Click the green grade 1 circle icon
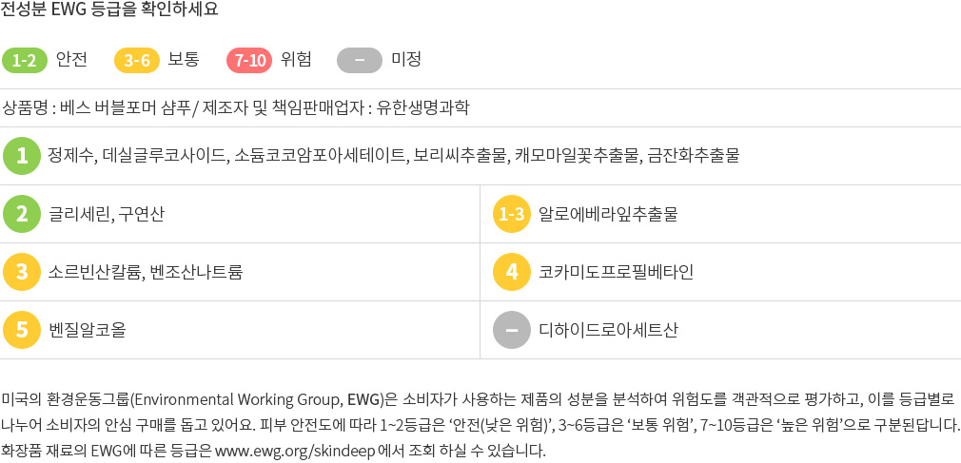961x463 pixels. click(22, 156)
